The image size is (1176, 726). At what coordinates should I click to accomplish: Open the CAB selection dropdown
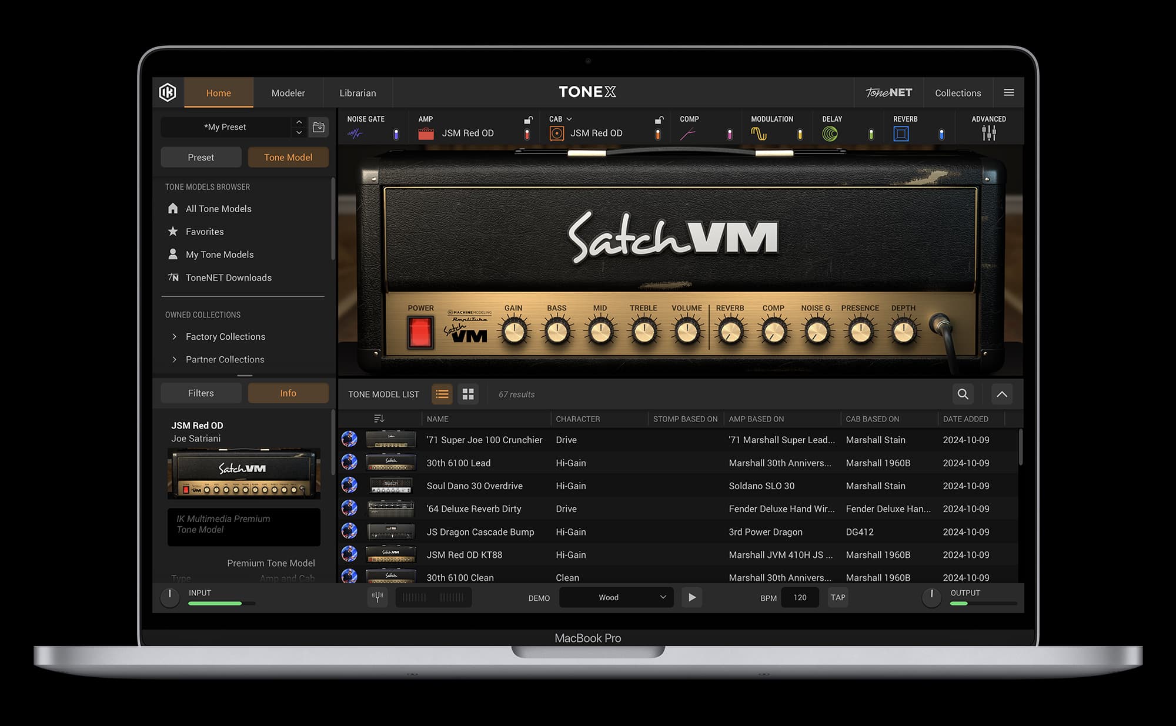pos(569,118)
